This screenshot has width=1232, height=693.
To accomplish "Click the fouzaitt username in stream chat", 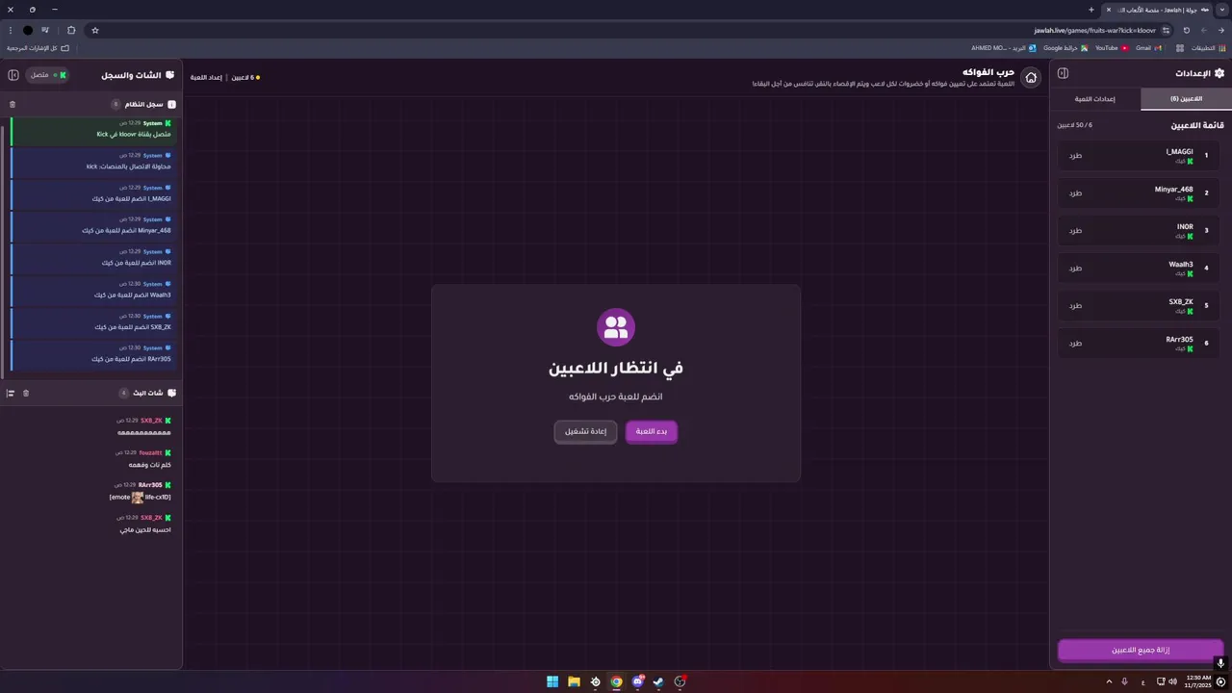I will point(150,452).
